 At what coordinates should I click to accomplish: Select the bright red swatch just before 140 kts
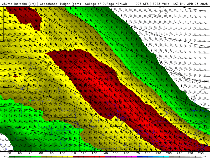click(x=102, y=157)
